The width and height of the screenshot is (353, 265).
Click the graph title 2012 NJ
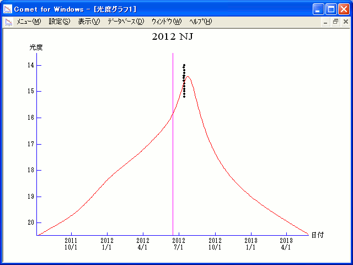tap(173, 36)
